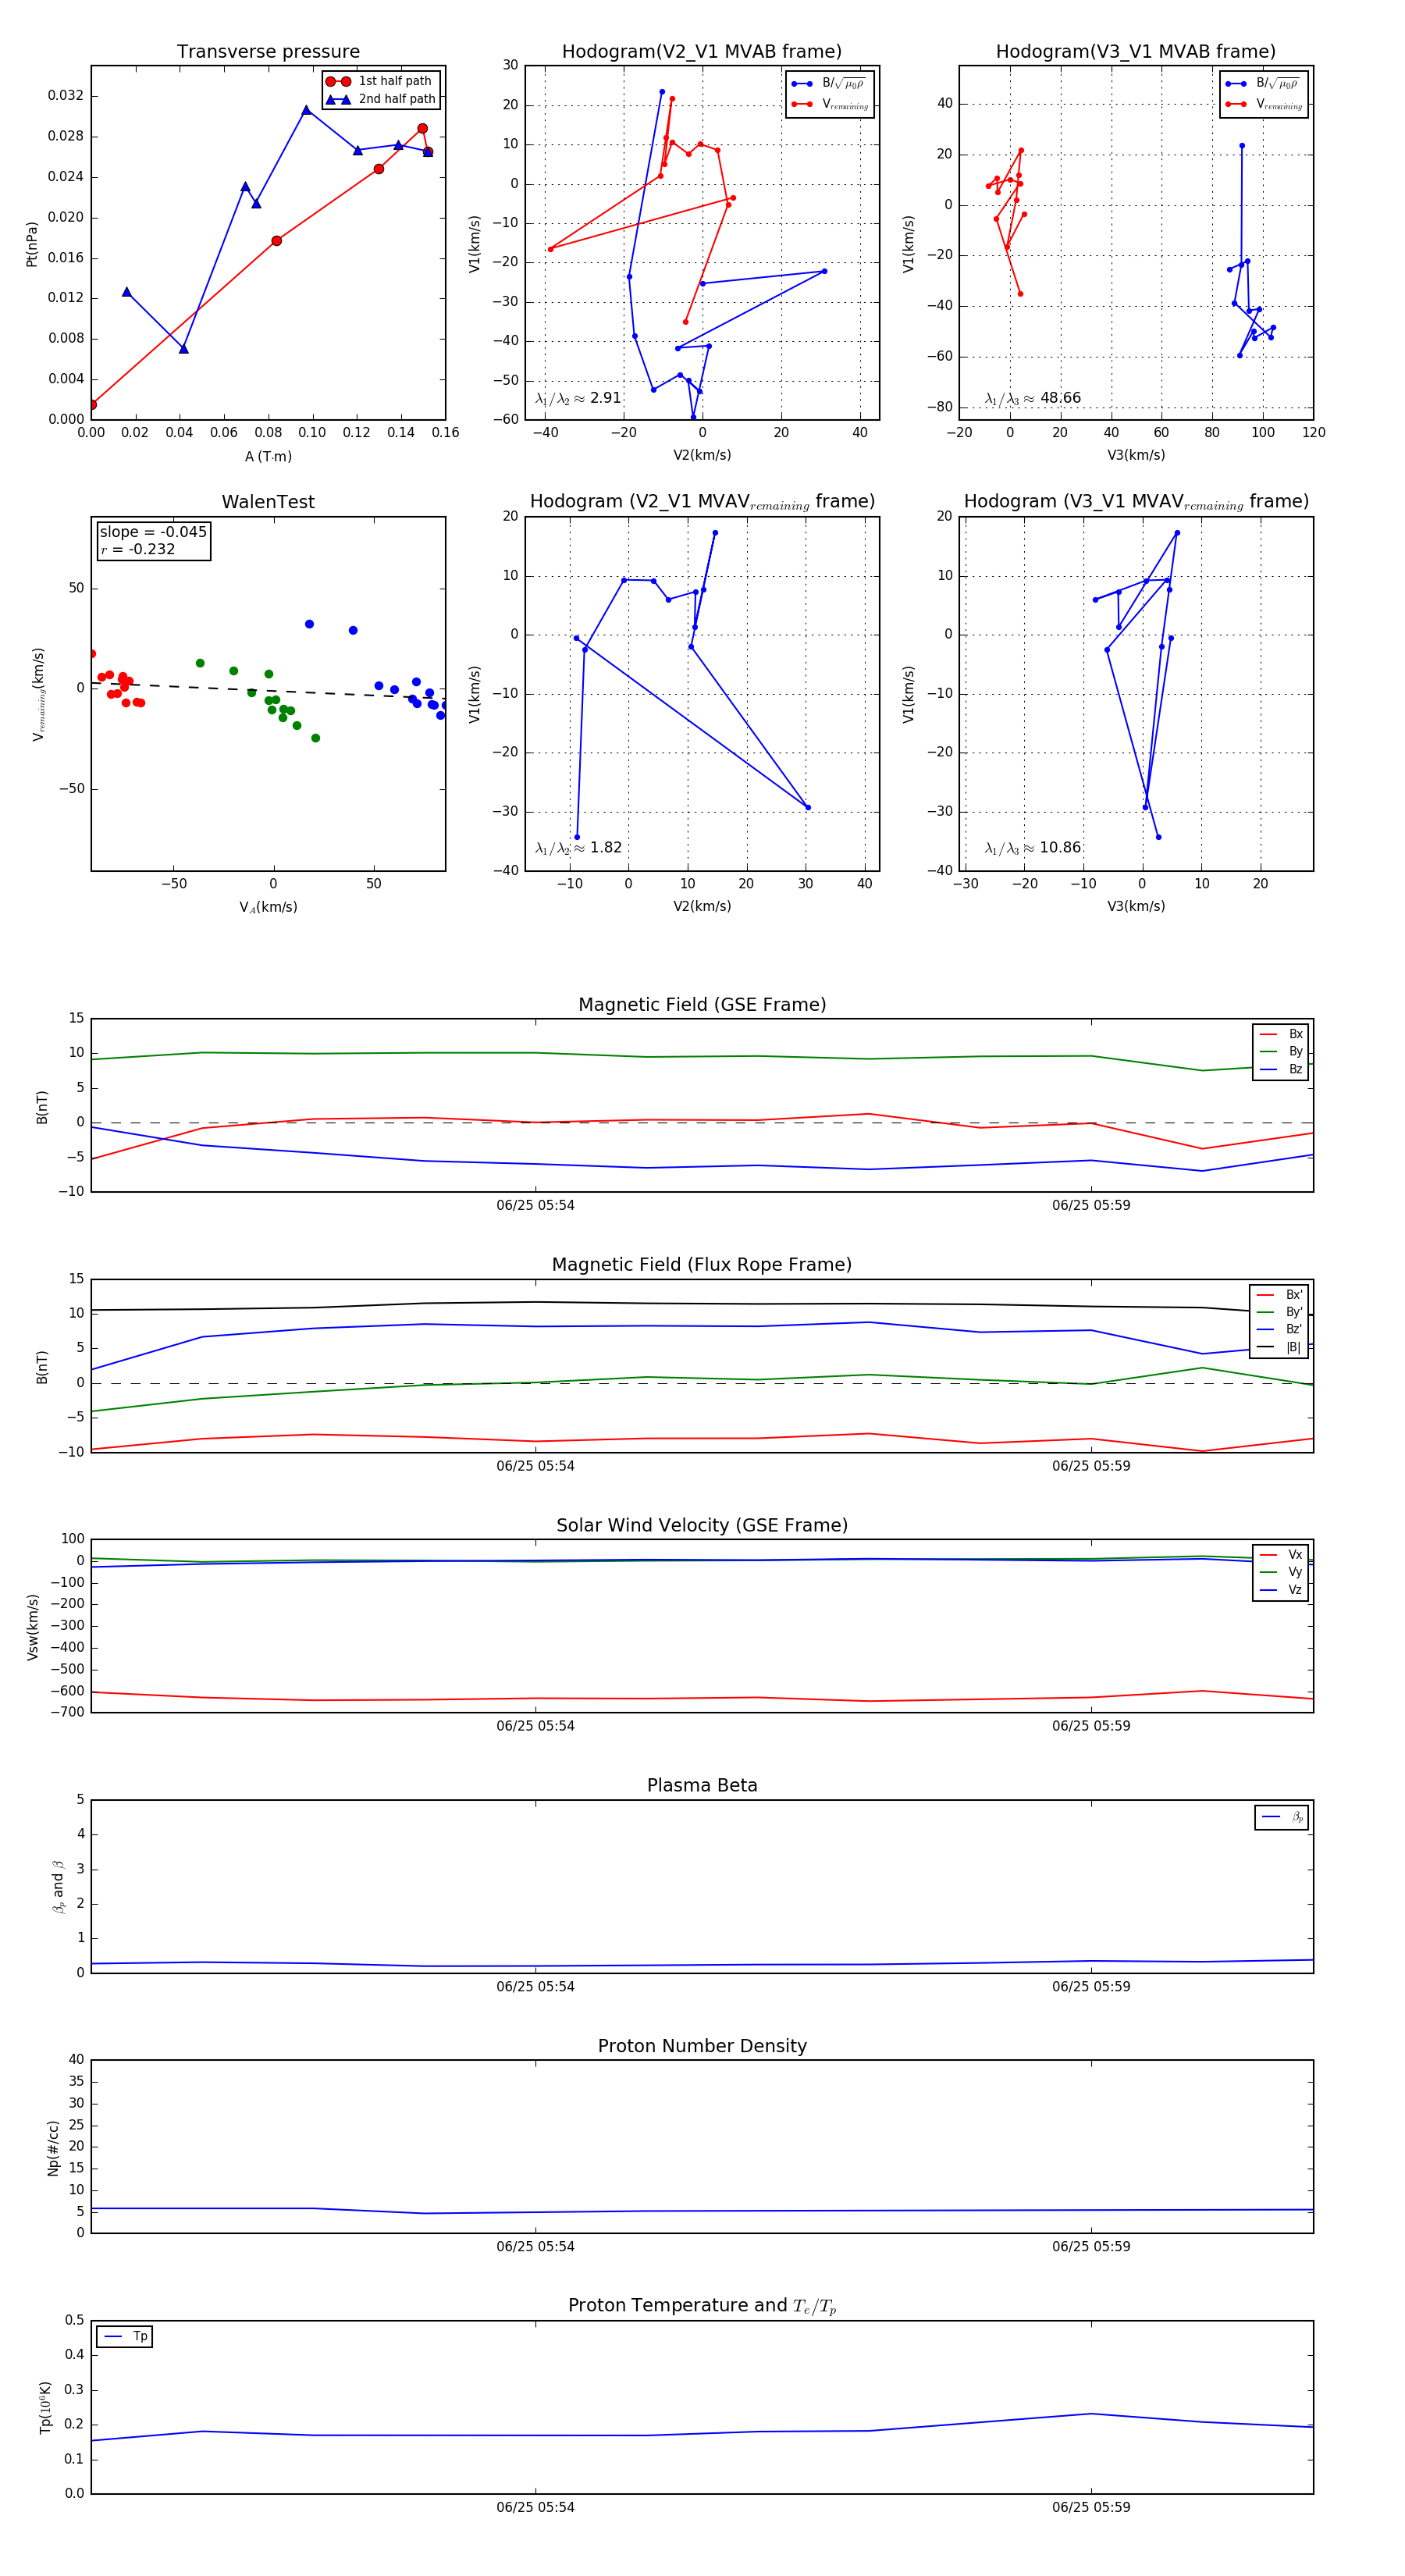Select the βp legend entry in Plasma Beta
Image resolution: width=1405 pixels, height=2576 pixels.
(1283, 1817)
